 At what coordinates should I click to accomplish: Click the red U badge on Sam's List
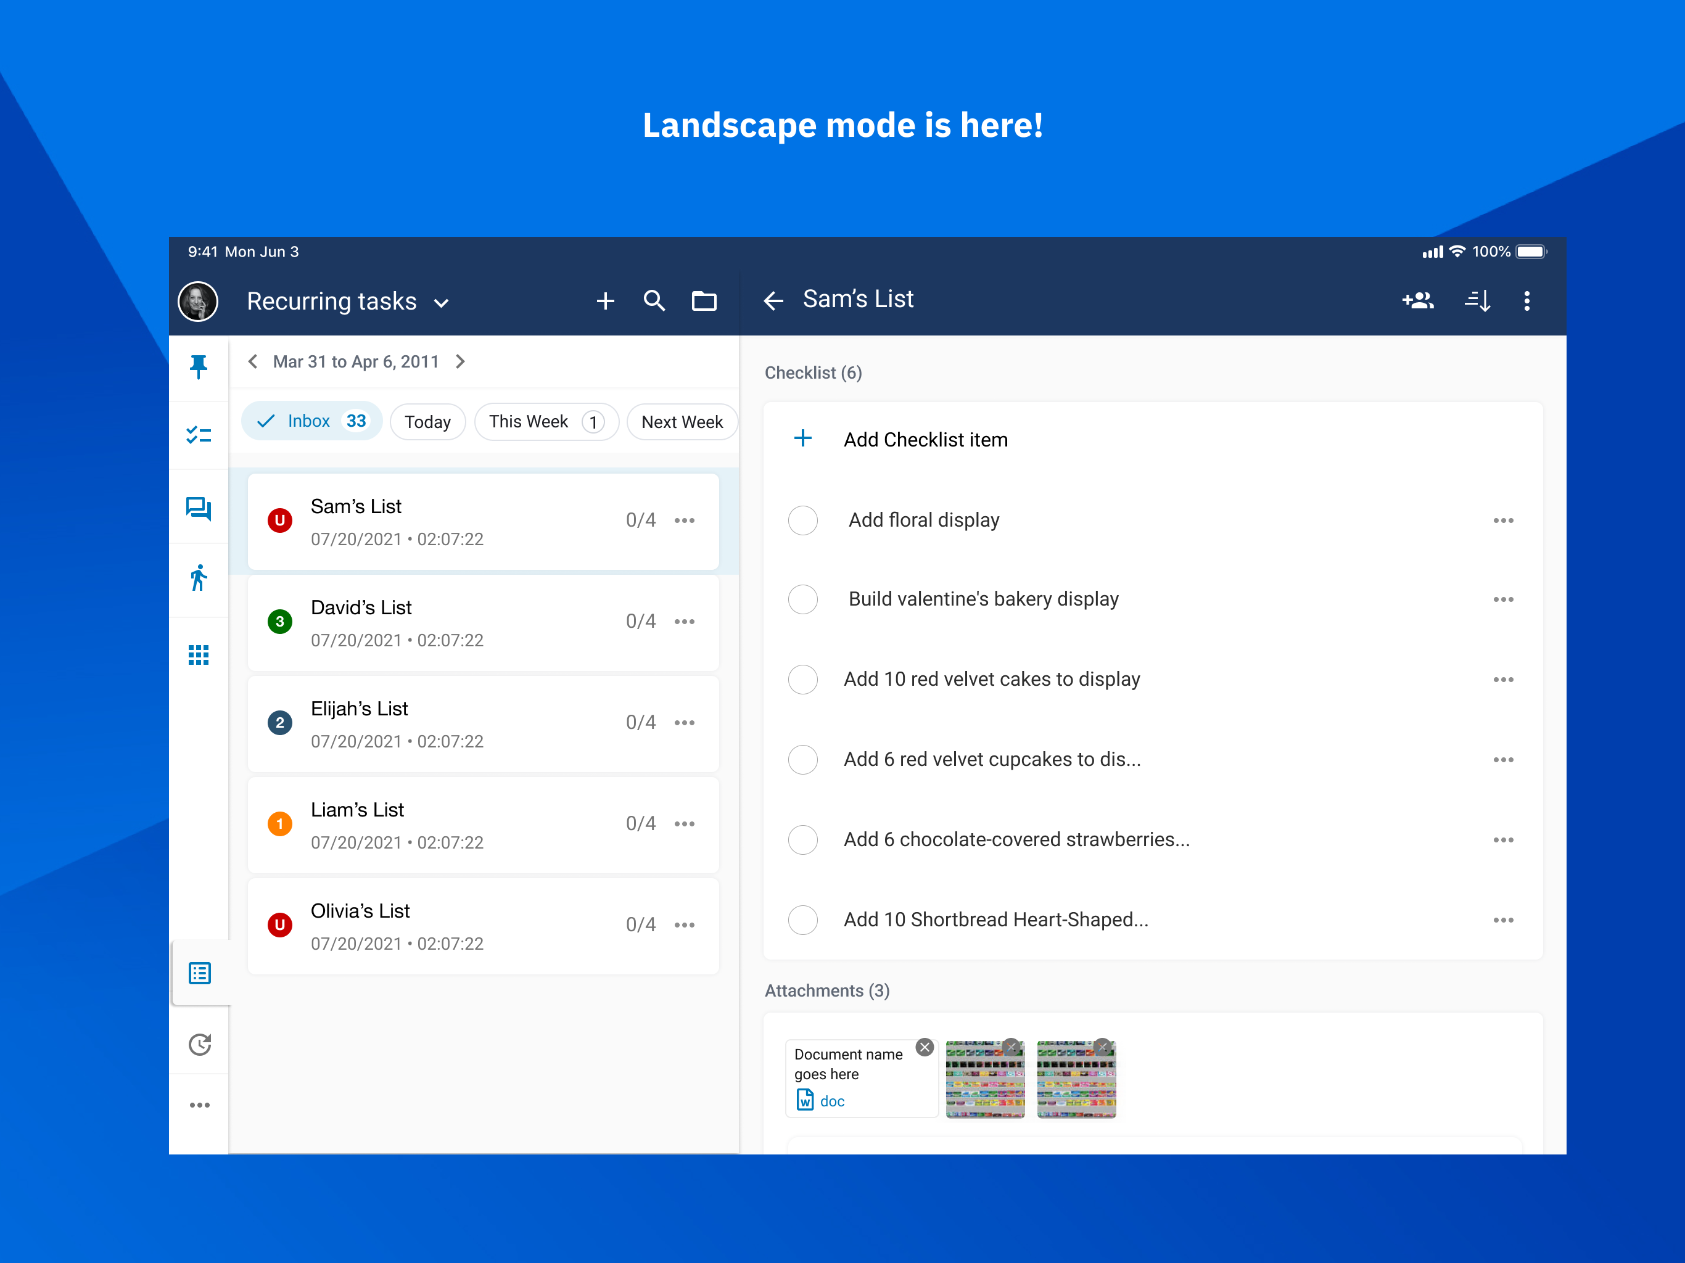279,520
